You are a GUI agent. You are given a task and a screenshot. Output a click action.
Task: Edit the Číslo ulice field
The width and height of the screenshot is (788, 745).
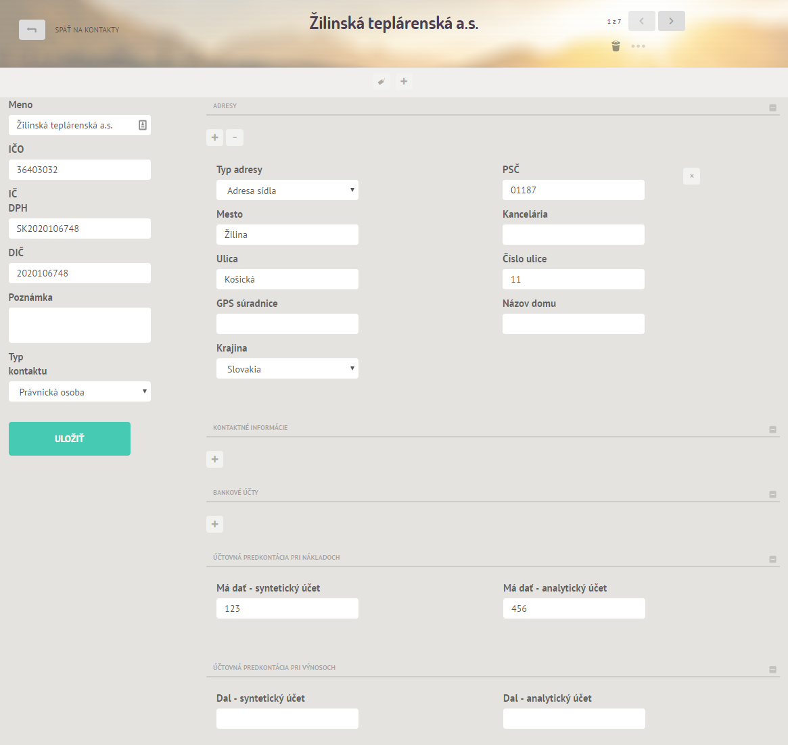click(574, 279)
